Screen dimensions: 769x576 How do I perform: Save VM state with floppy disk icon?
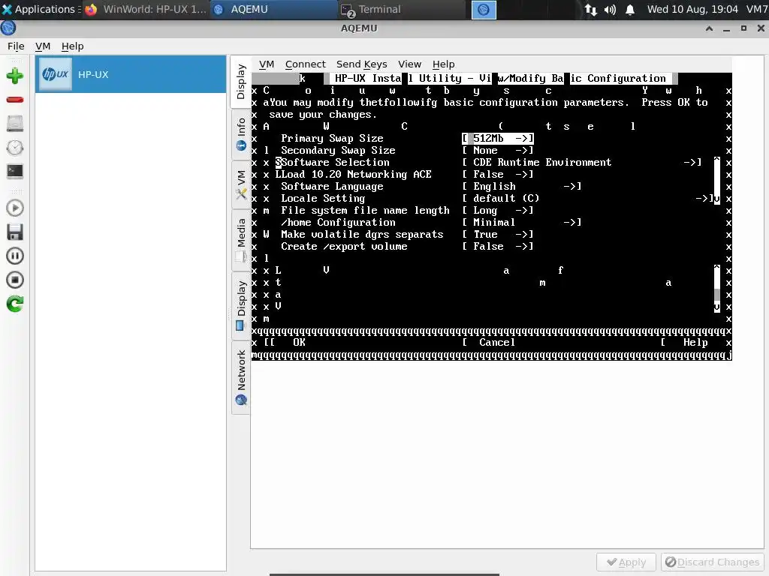(15, 232)
